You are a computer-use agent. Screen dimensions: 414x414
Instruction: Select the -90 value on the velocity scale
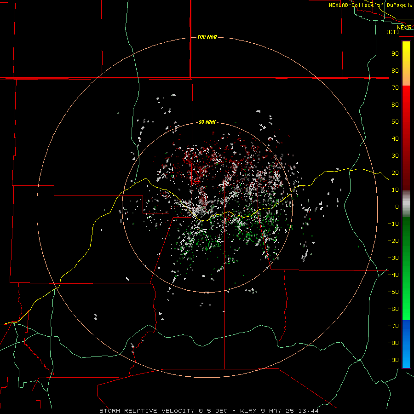point(393,360)
